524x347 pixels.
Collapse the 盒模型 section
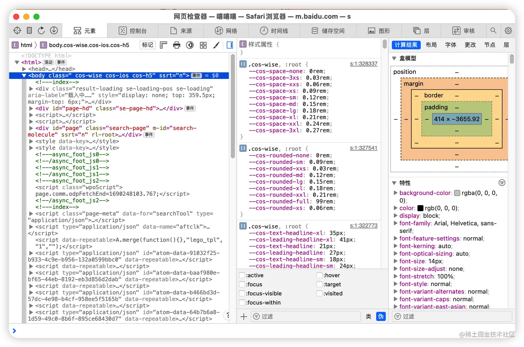tap(394, 58)
